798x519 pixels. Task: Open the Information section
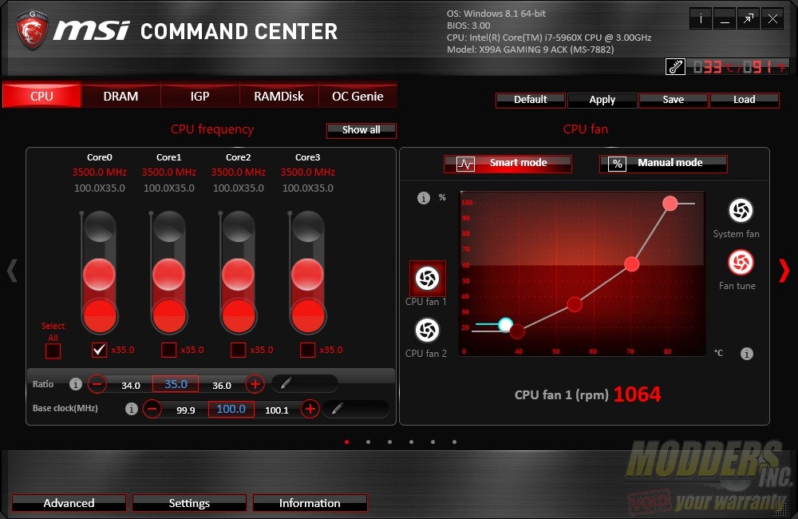310,503
